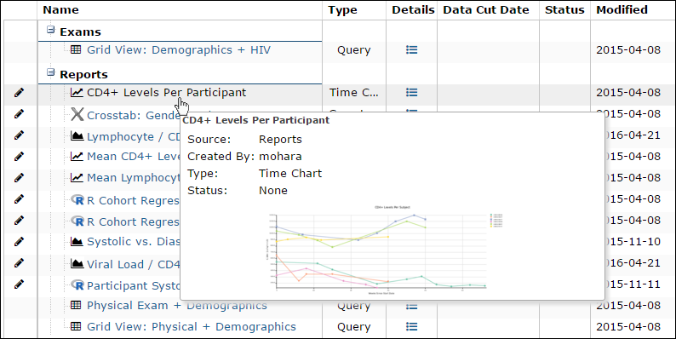Click edit pencil beside Viral Load / CD4 report
This screenshot has width=676, height=339.
coord(19,262)
